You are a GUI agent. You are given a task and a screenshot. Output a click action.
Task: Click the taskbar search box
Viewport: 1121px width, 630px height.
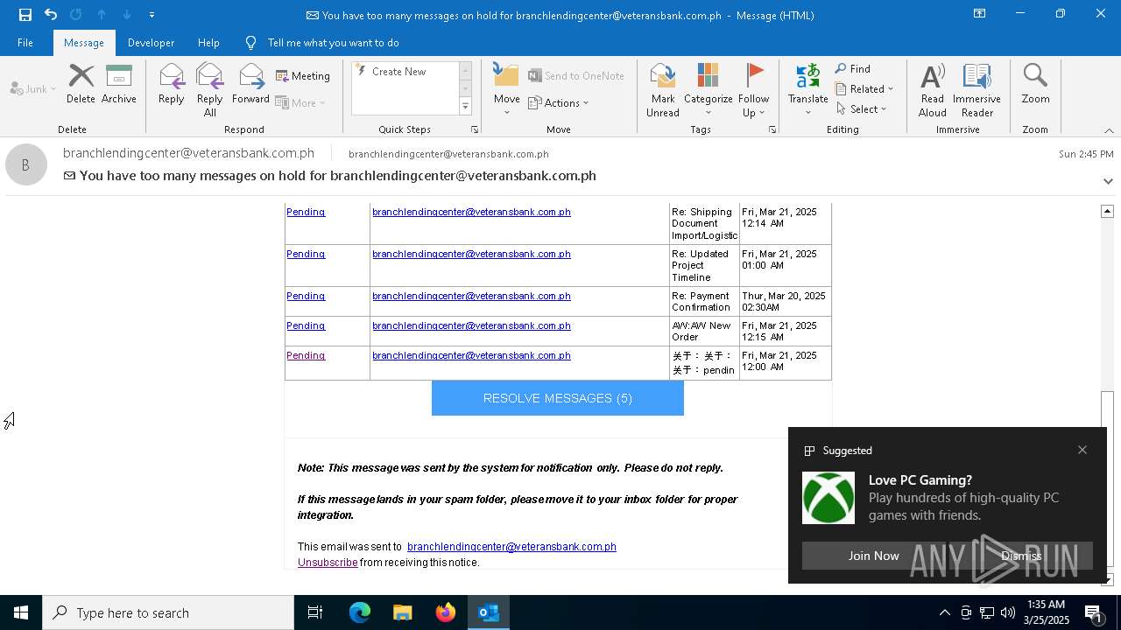168,612
